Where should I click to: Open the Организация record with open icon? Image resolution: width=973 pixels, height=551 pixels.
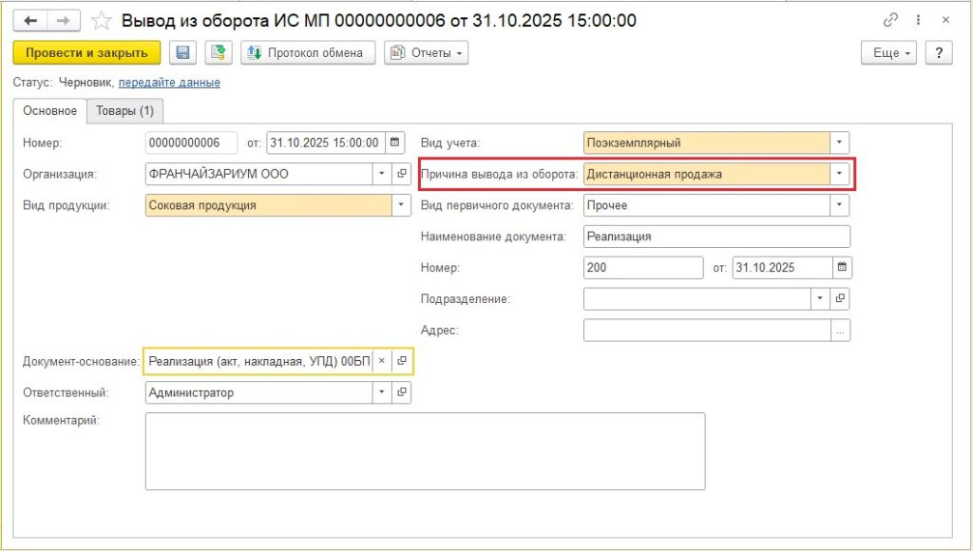(x=402, y=175)
